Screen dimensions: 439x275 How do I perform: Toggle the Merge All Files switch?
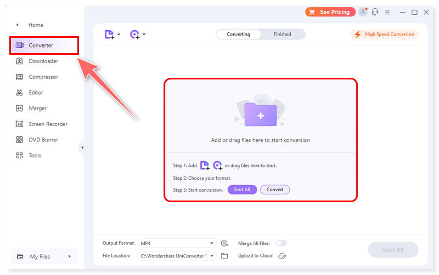tap(281, 243)
